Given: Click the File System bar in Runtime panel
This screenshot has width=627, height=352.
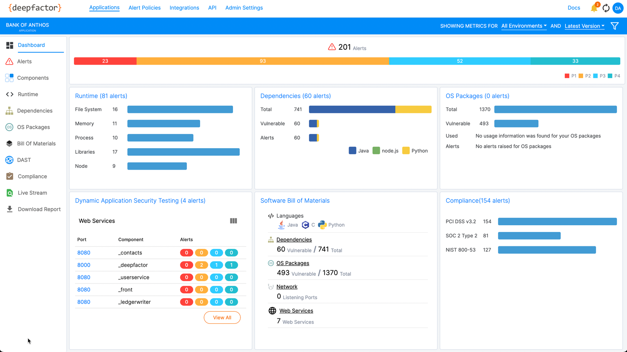Looking at the screenshot, I should coord(180,110).
